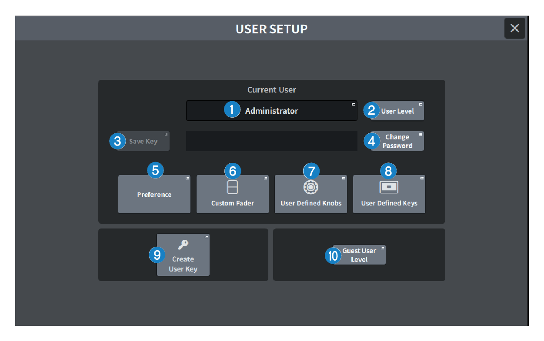Viewport: 544px width, 341px height.
Task: Click the grayed-out Save Key button
Action: pos(144,142)
